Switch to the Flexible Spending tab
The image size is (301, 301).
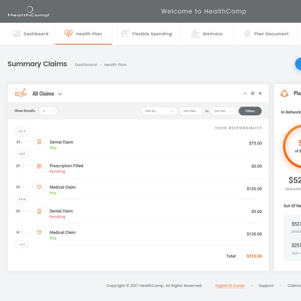point(147,34)
